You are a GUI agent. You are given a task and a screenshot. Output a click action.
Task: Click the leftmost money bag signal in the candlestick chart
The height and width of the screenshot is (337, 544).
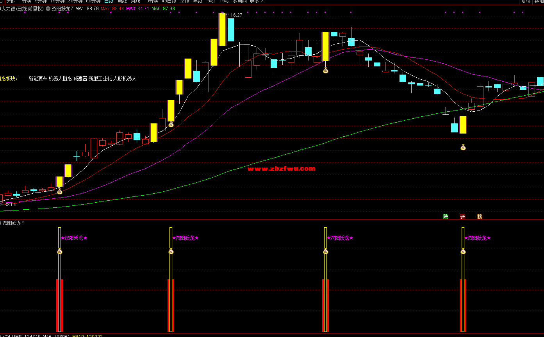point(59,191)
